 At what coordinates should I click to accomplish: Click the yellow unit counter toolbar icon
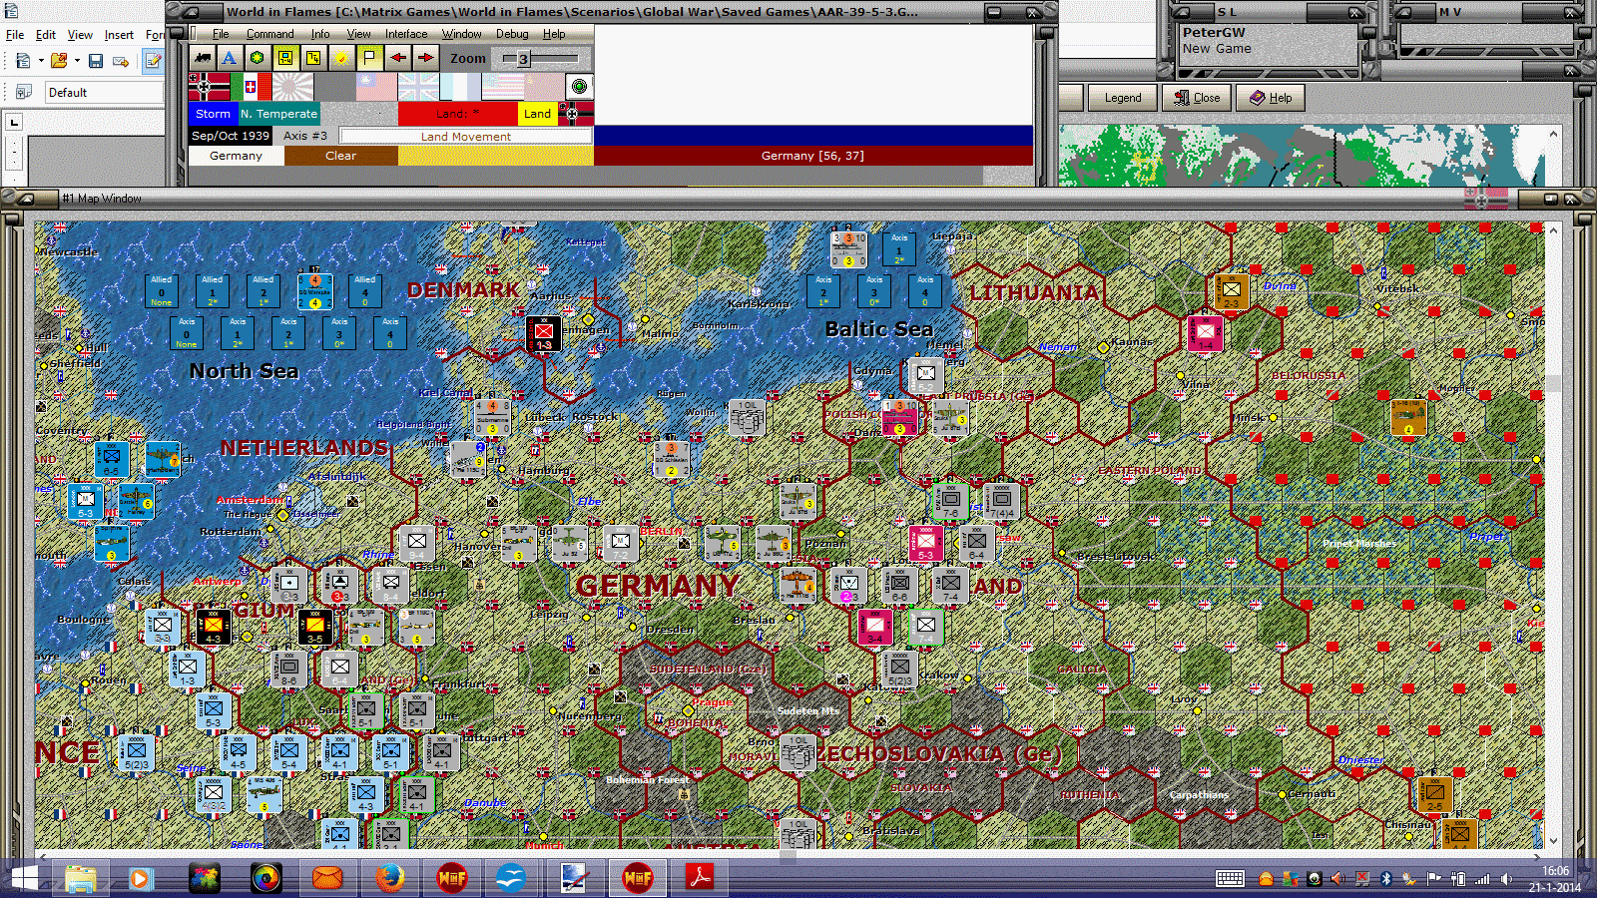coord(285,58)
